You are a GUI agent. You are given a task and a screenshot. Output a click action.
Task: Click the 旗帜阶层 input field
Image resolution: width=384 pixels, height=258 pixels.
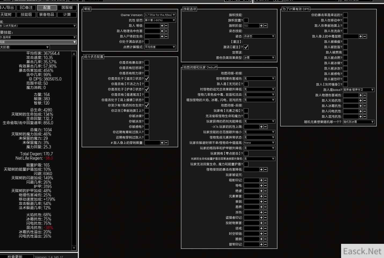coord(251,26)
